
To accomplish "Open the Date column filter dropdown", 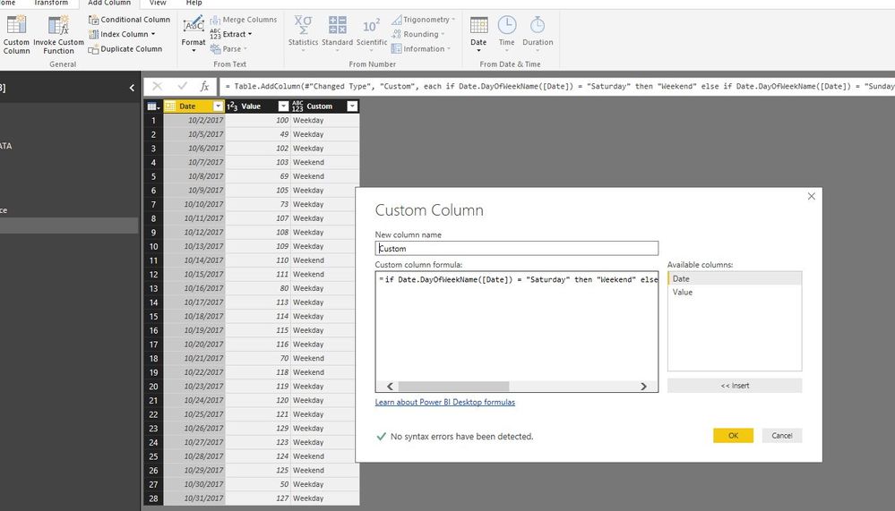I will (218, 106).
